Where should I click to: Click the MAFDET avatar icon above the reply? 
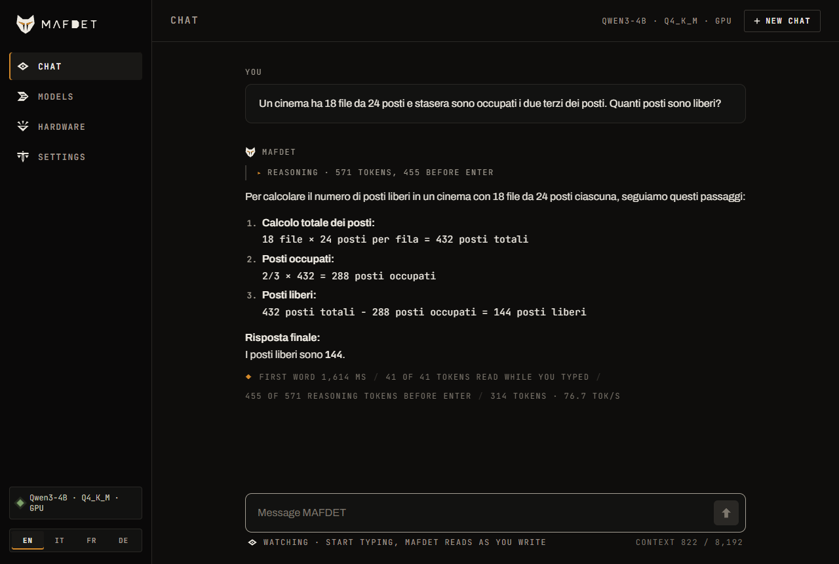click(250, 152)
